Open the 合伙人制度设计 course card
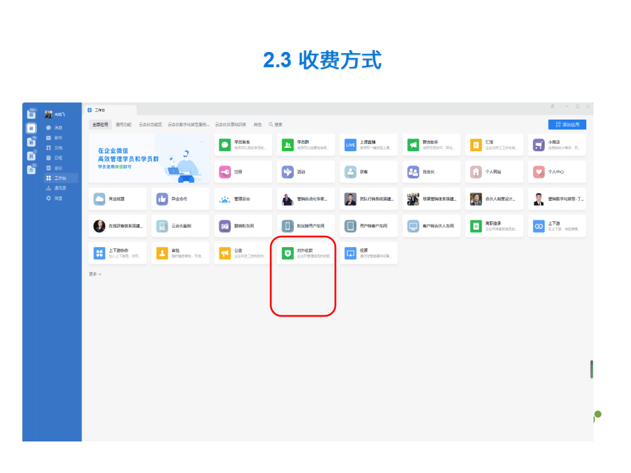Screen dimensions: 631x473 (494, 198)
